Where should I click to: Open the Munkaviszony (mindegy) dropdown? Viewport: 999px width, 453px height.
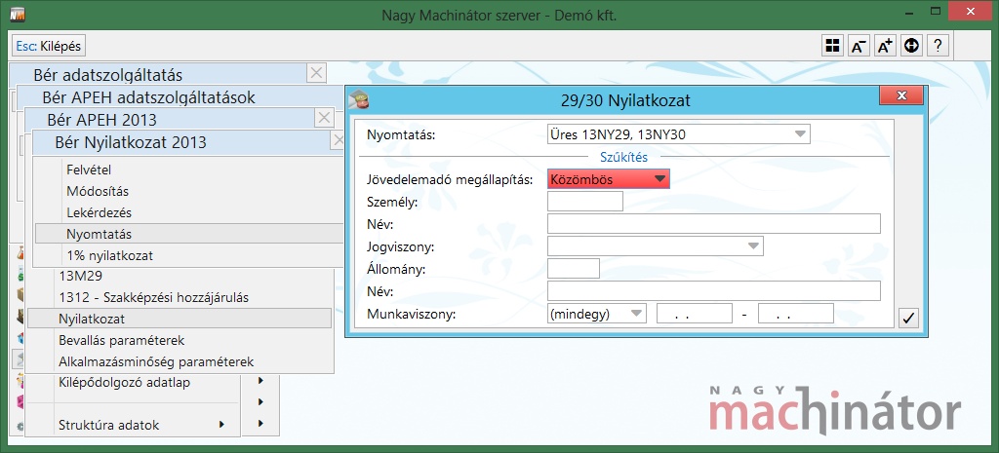click(596, 314)
